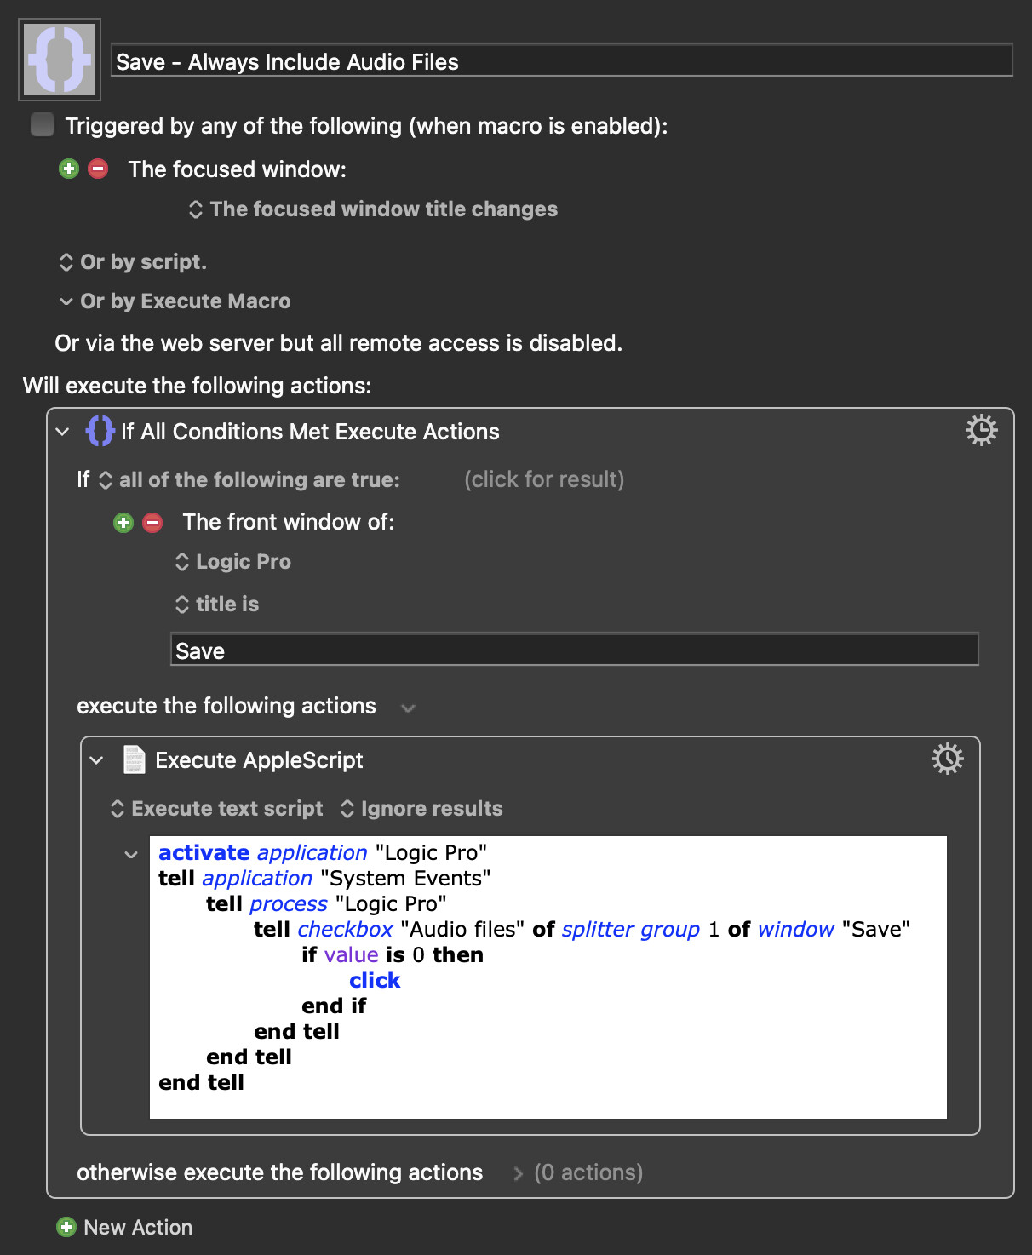Expand the otherwise actions list
The width and height of the screenshot is (1032, 1255).
pyautogui.click(x=518, y=1173)
